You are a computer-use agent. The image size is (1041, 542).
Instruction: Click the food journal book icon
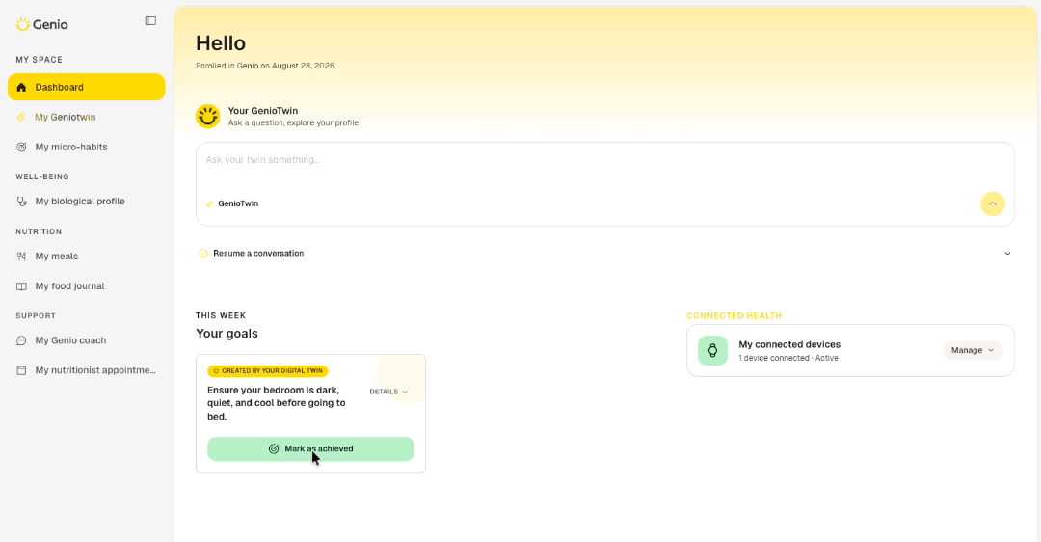pyautogui.click(x=21, y=286)
